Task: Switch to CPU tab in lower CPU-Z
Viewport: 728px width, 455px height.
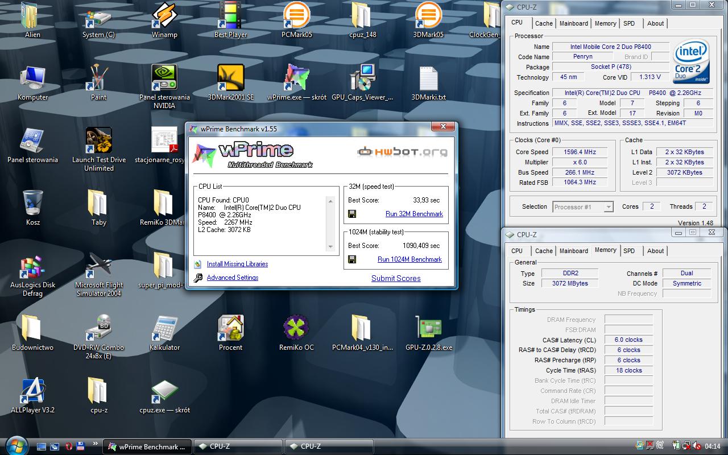Action: 517,251
